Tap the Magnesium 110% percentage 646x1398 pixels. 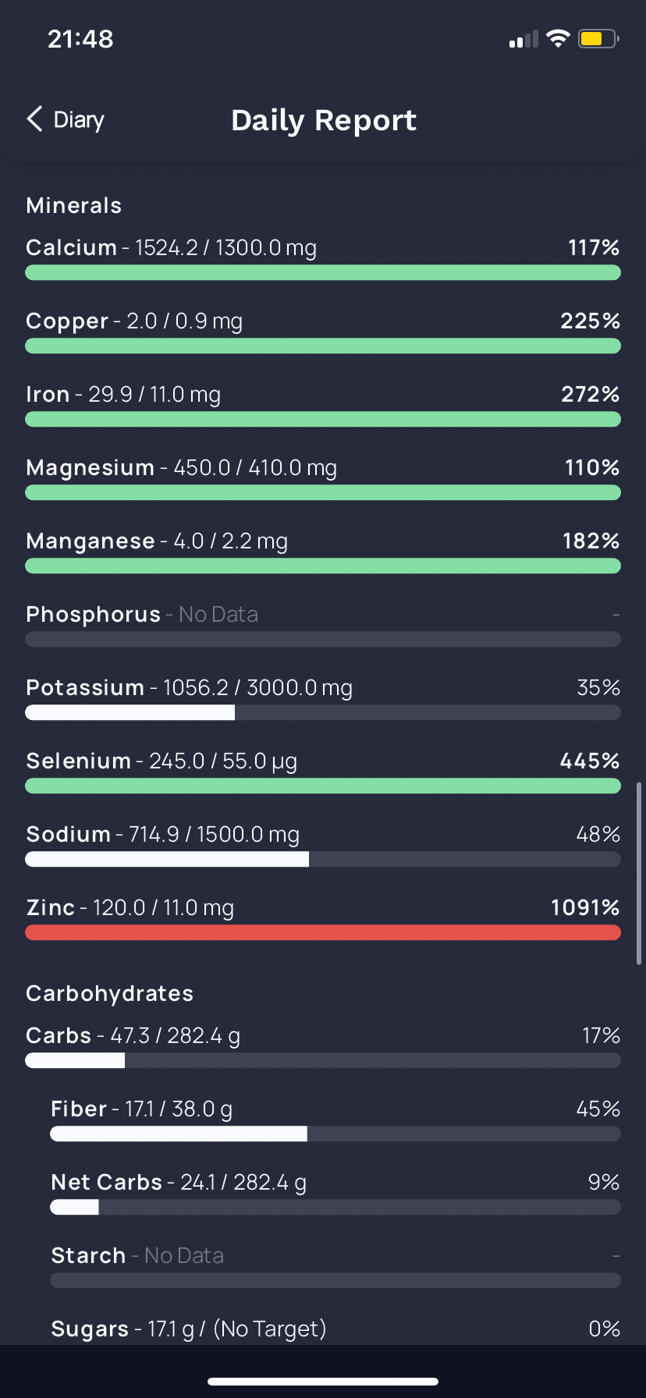592,467
